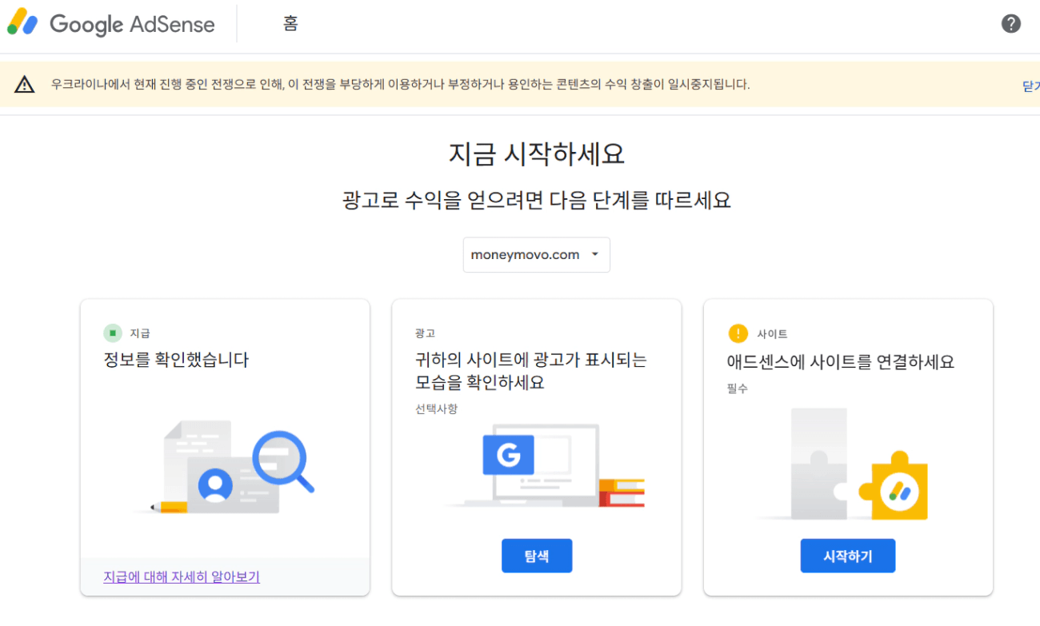Screen dimensions: 1040x626
Task: Click the 애드센스에 사이트를 연결하세요 card heading
Action: 841,361
